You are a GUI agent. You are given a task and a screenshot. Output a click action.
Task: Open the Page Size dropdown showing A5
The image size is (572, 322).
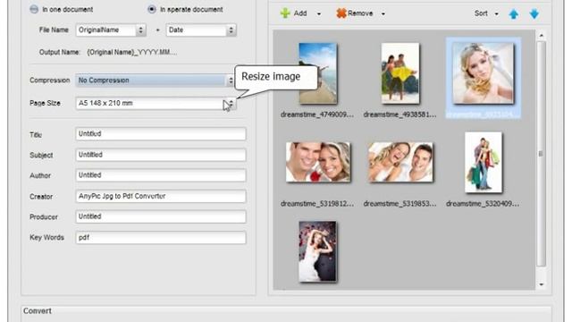pyautogui.click(x=156, y=104)
